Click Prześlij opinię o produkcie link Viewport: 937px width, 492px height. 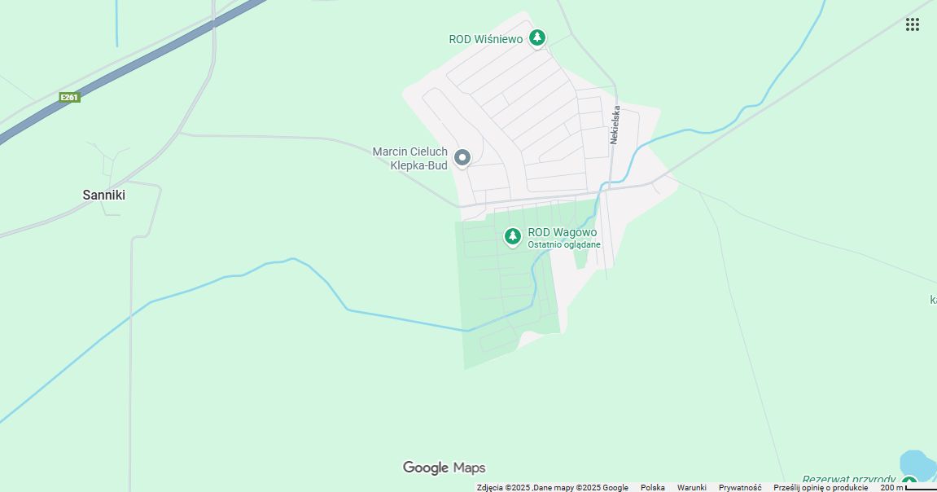(821, 488)
